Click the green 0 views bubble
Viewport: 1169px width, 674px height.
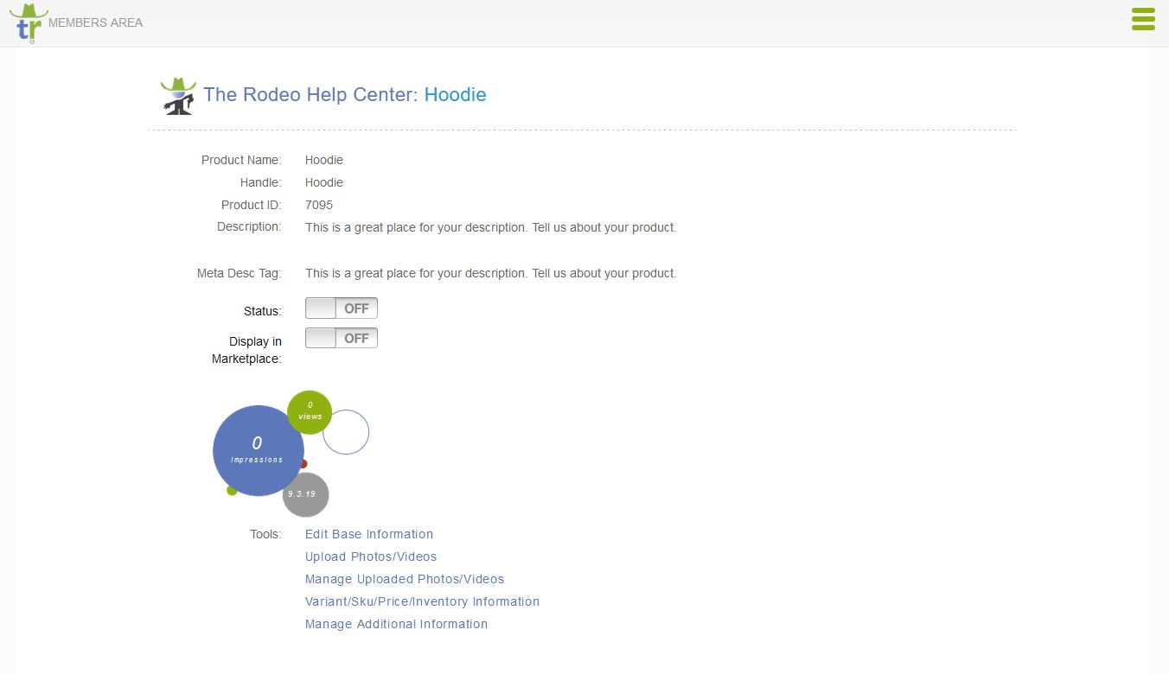point(310,412)
